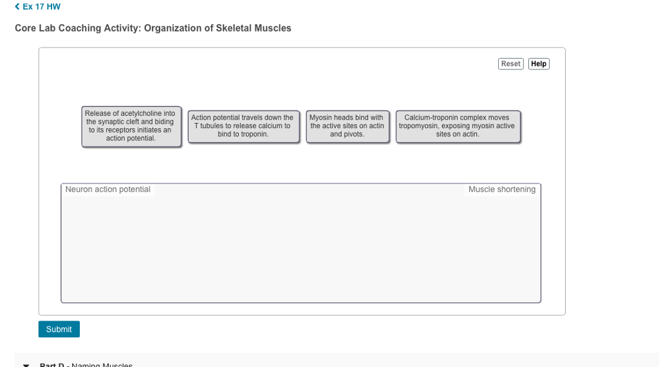Select the 'Release of acetylcholine' card

coord(131,126)
